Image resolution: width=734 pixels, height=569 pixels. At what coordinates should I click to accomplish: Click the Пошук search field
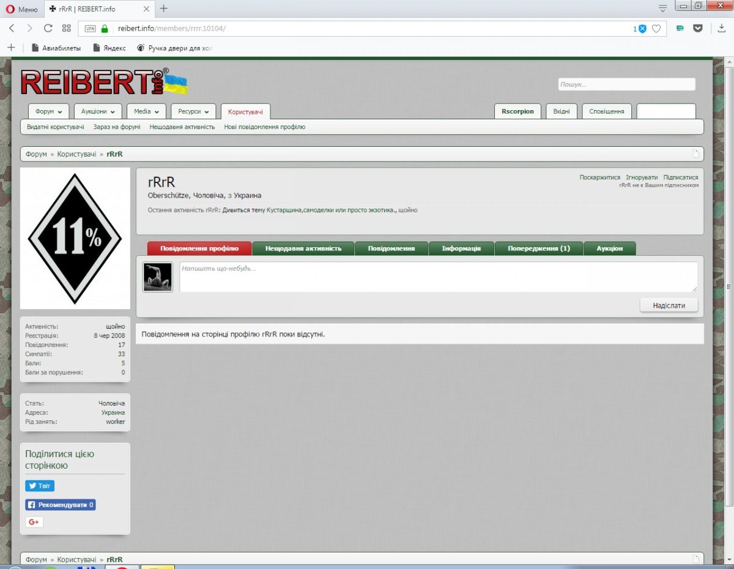[626, 84]
